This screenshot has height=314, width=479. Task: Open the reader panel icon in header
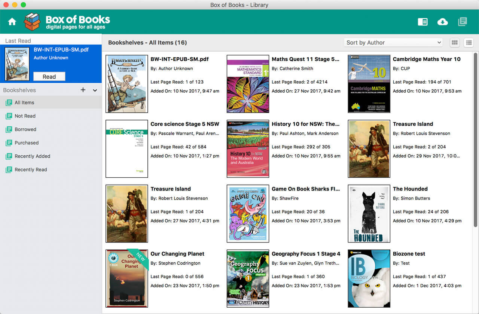pyautogui.click(x=422, y=22)
